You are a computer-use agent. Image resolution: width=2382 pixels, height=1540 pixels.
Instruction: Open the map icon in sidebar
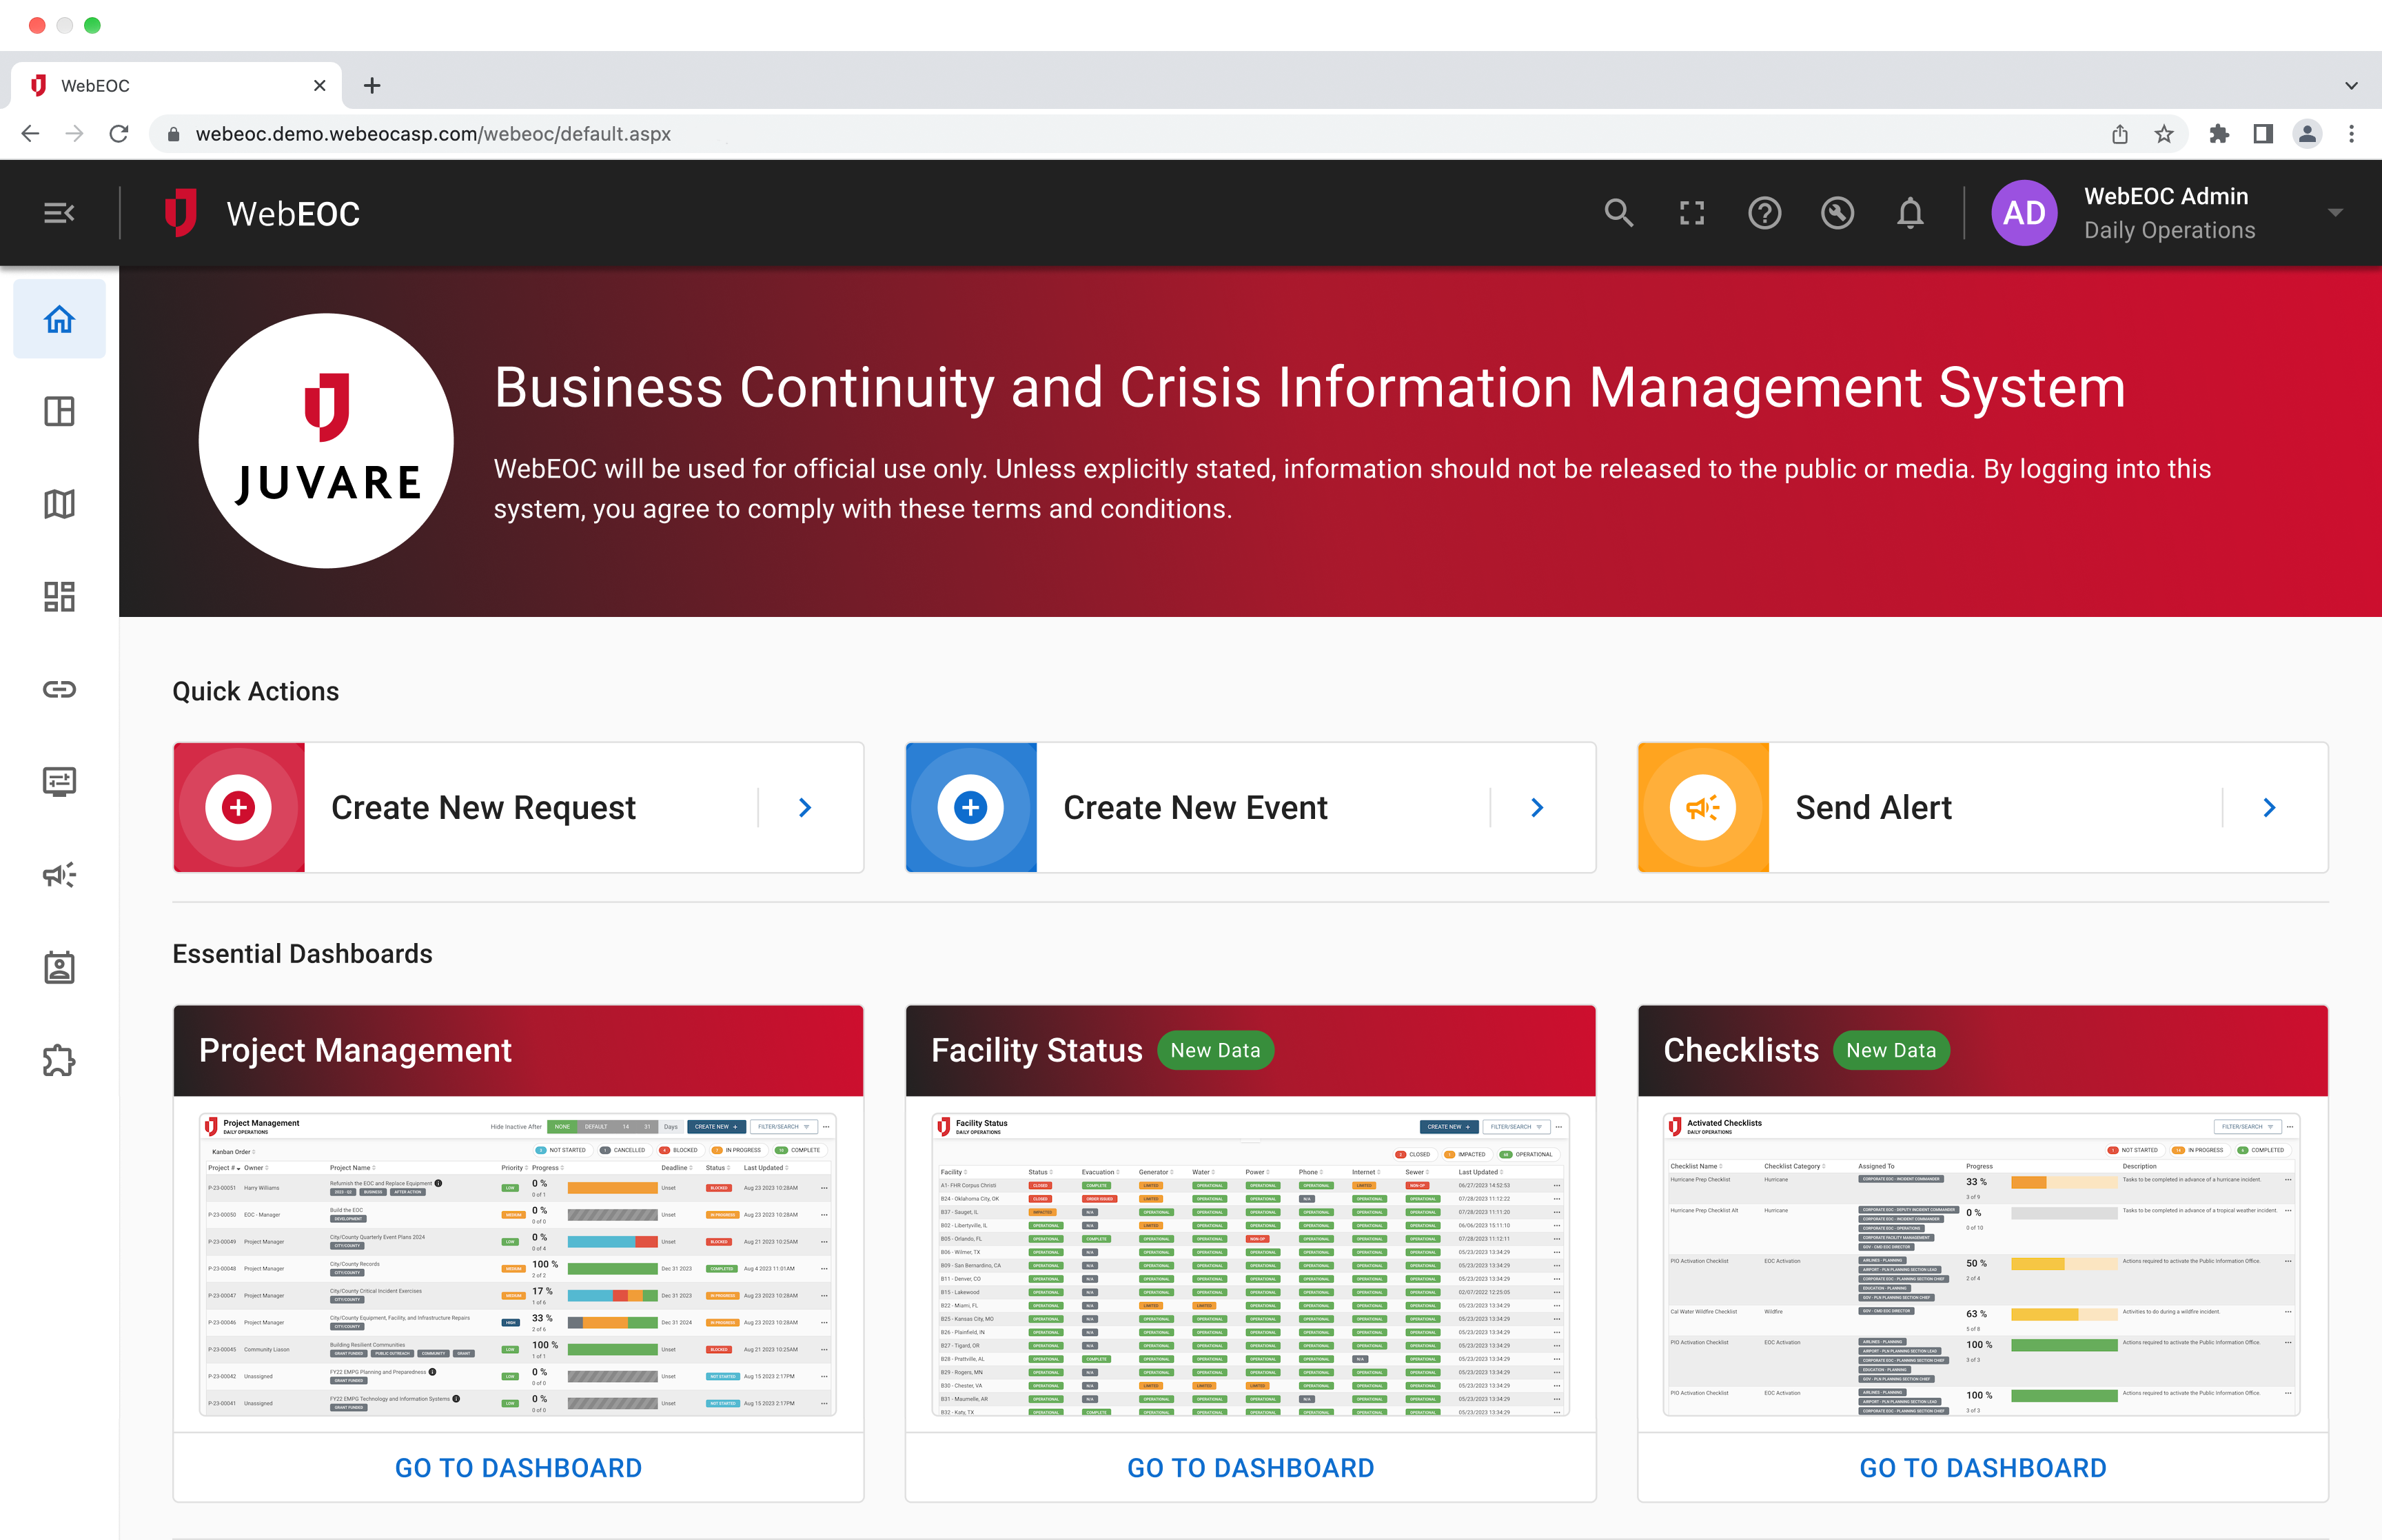click(x=59, y=504)
